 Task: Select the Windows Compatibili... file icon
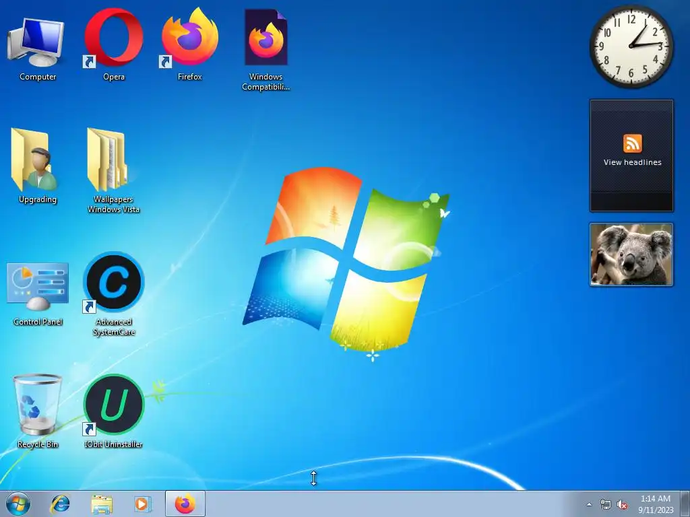[265, 49]
